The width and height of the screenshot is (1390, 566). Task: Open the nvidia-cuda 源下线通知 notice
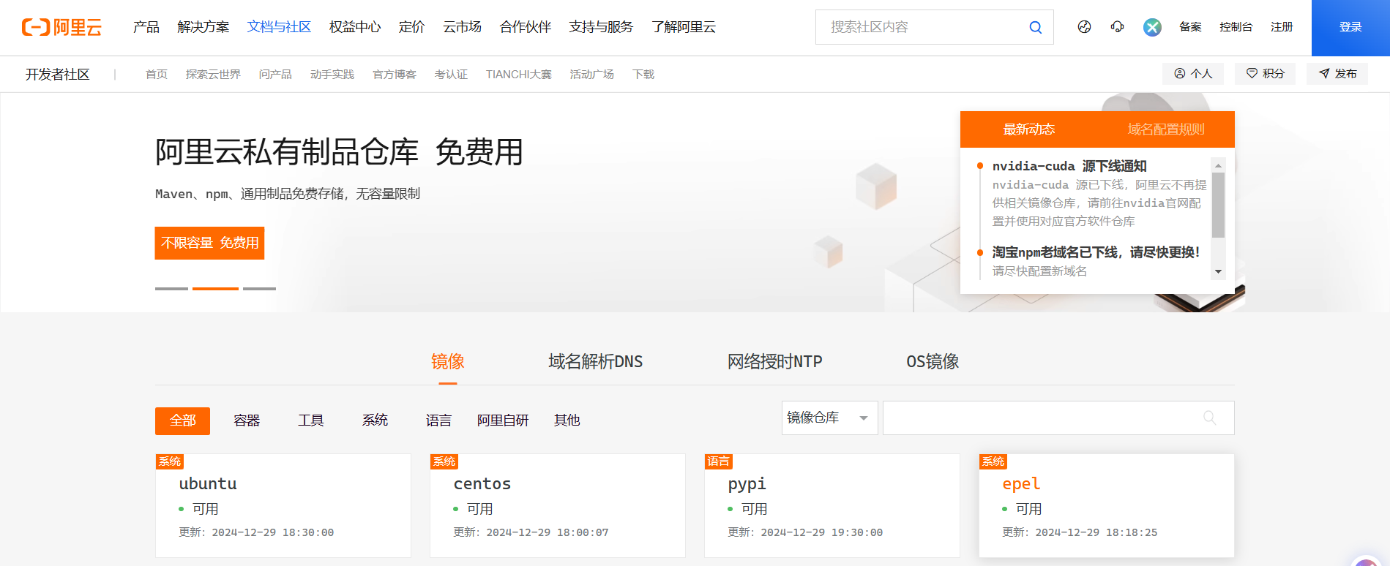1069,166
